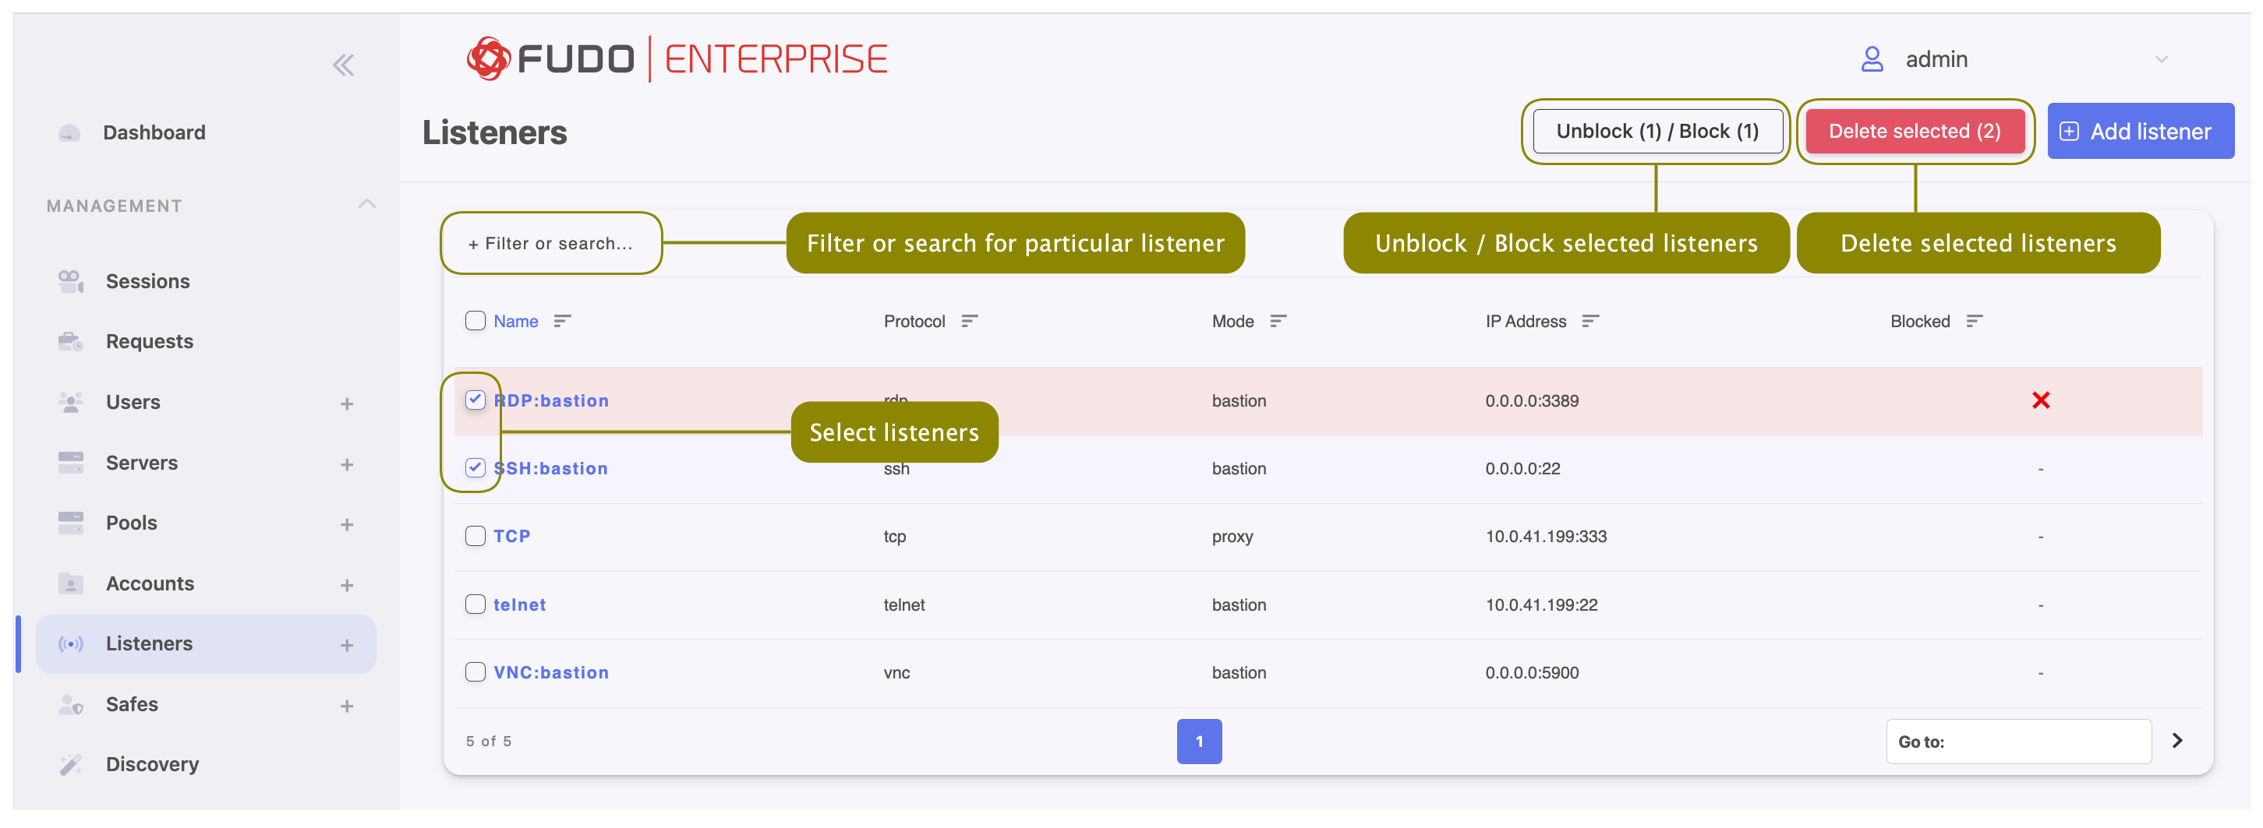Go to next page with arrow icon

[2176, 740]
